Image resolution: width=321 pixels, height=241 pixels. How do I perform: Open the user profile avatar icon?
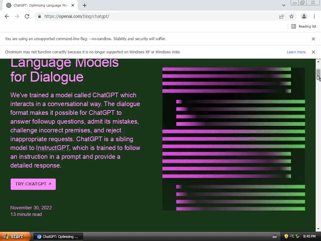click(304, 16)
